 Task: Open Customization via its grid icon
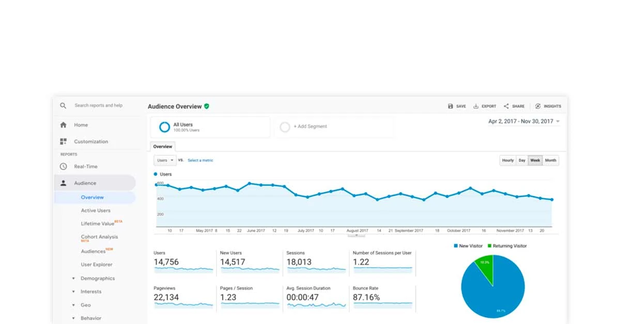(x=64, y=141)
